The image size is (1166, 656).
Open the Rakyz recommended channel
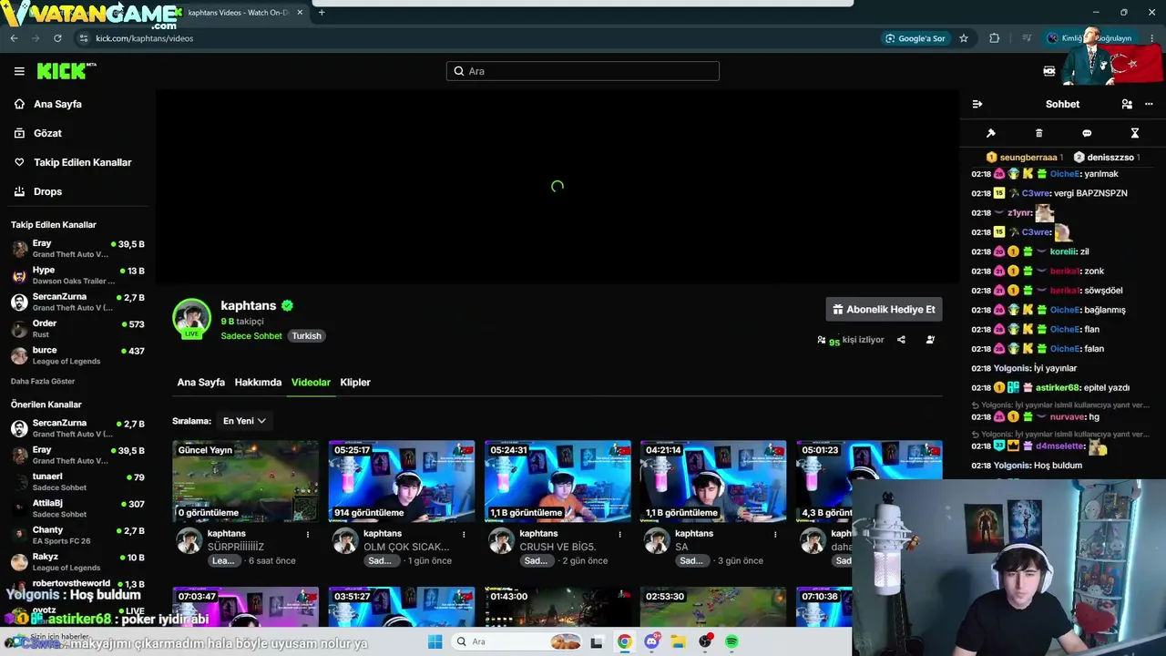point(77,562)
